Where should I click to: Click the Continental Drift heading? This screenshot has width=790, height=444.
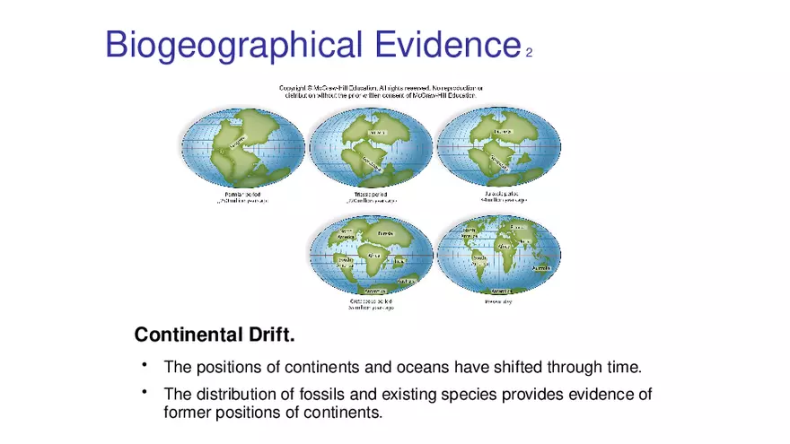pos(214,335)
